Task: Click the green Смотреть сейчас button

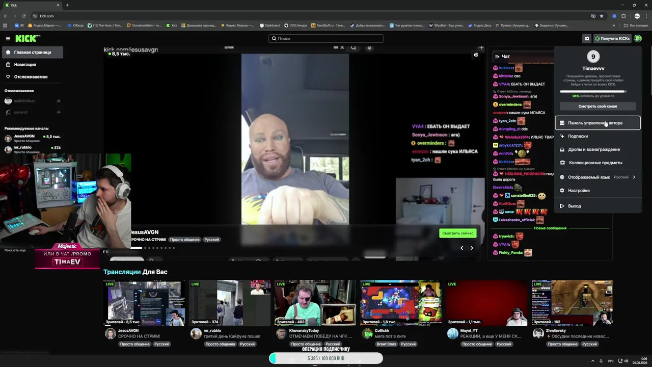Action: [458, 233]
